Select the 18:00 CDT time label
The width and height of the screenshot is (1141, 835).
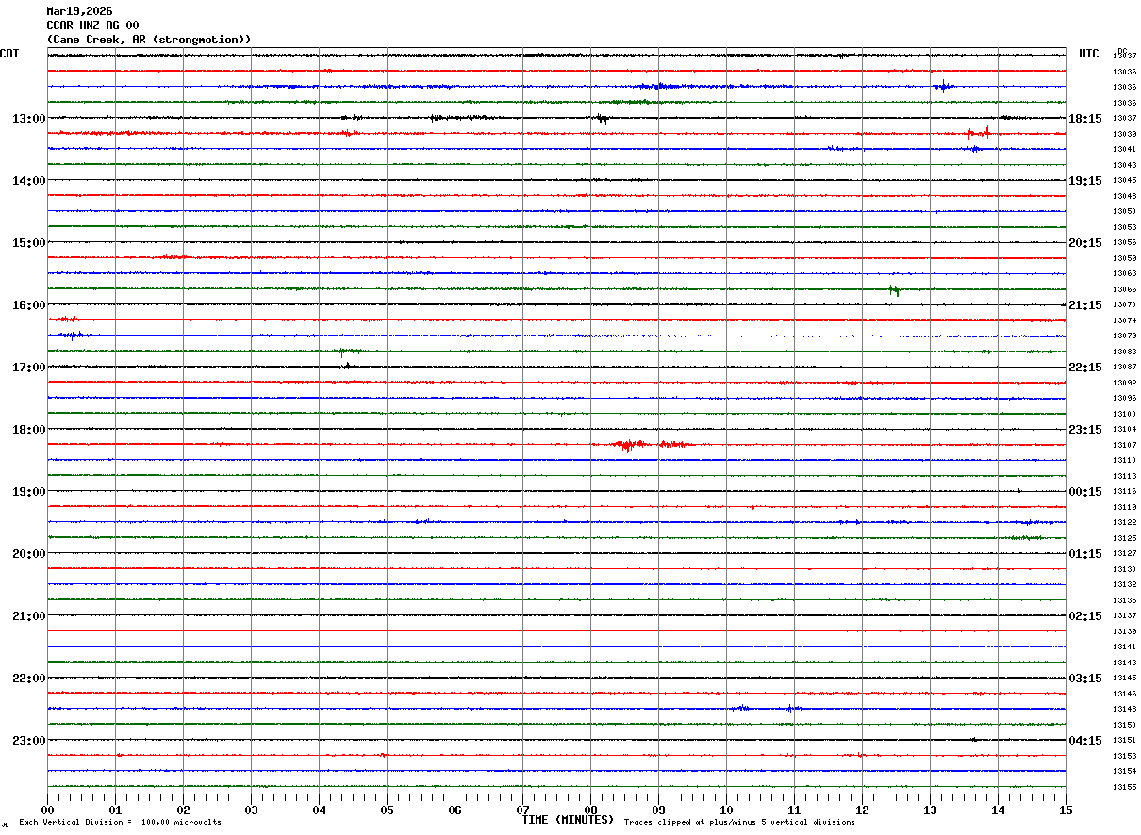click(28, 430)
